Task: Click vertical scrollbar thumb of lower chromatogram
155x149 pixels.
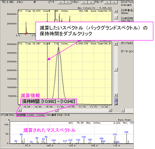Action: [x=116, y=70]
